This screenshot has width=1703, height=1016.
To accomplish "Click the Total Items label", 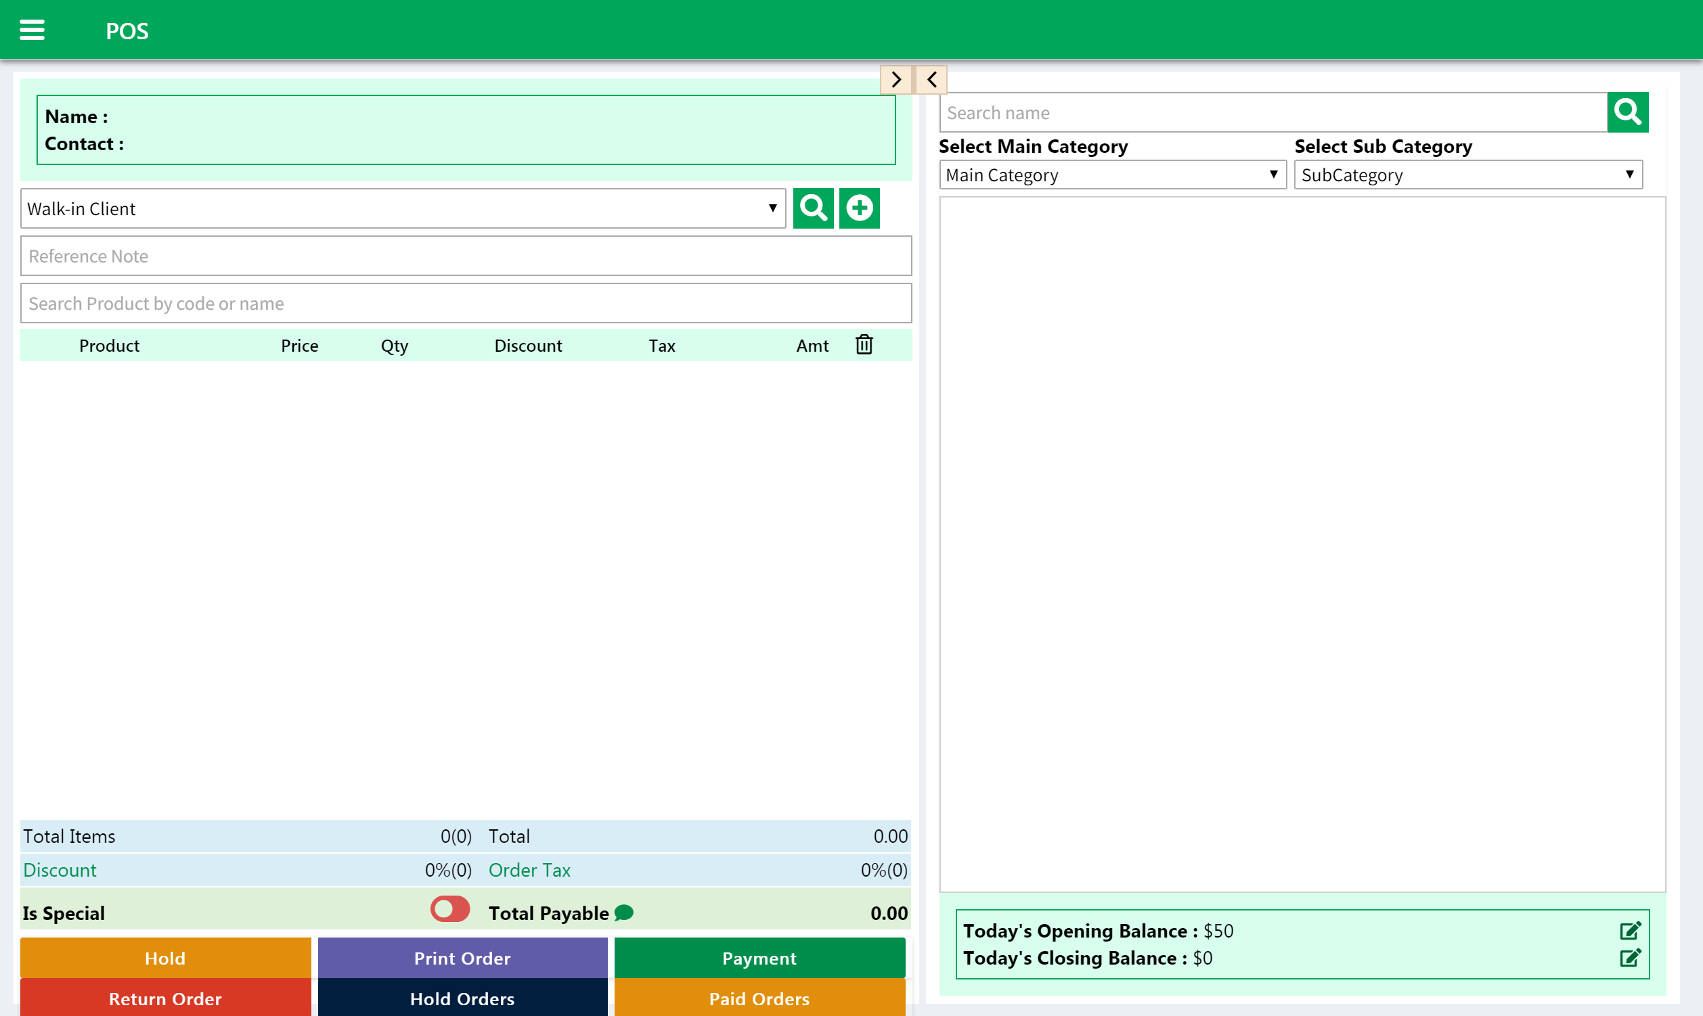I will (69, 837).
